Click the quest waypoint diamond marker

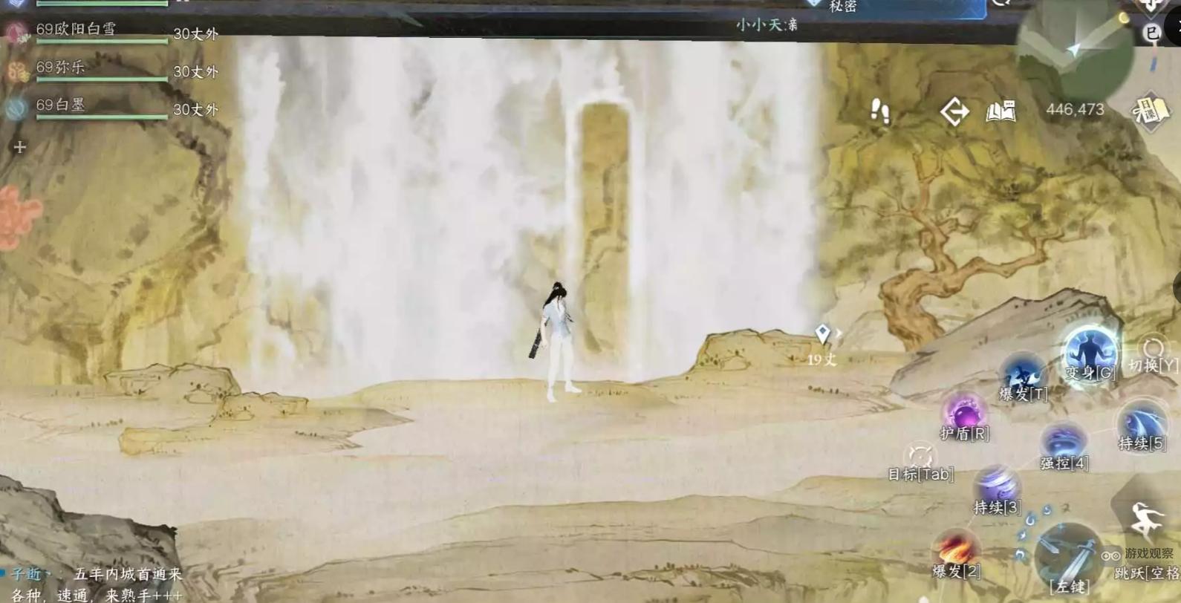(822, 334)
